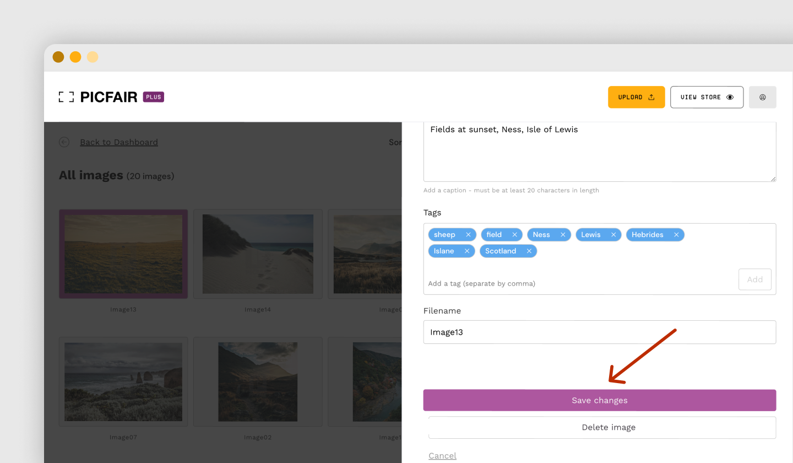Viewport: 793px width, 463px height.
Task: Click the Picfair logo
Action: click(97, 97)
